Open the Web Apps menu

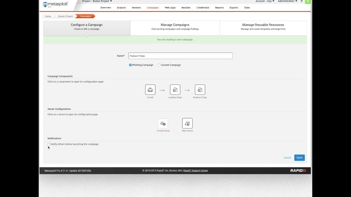pos(170,8)
